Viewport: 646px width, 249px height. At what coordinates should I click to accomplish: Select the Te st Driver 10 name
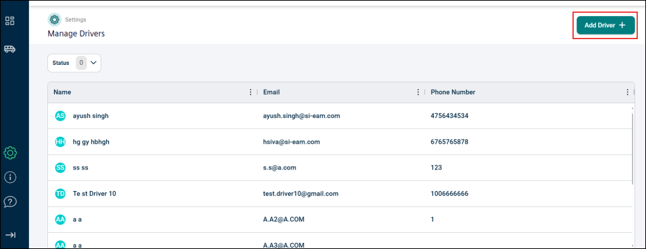click(94, 193)
